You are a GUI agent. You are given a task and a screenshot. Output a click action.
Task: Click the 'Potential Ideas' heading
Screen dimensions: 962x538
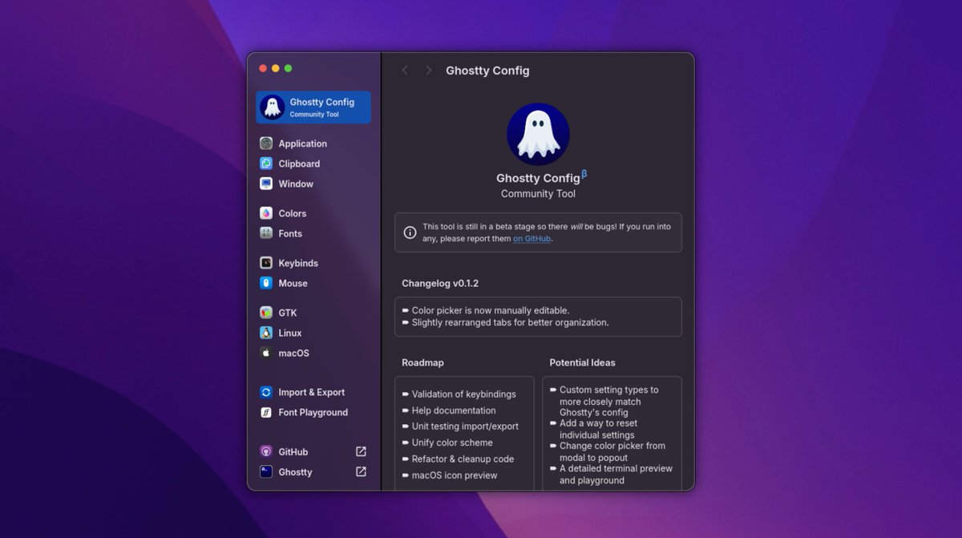pos(582,362)
